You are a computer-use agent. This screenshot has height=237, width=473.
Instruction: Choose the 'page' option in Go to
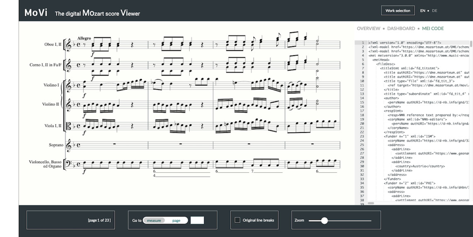pos(176,220)
